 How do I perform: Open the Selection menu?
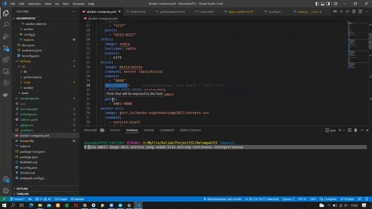(x=34, y=4)
